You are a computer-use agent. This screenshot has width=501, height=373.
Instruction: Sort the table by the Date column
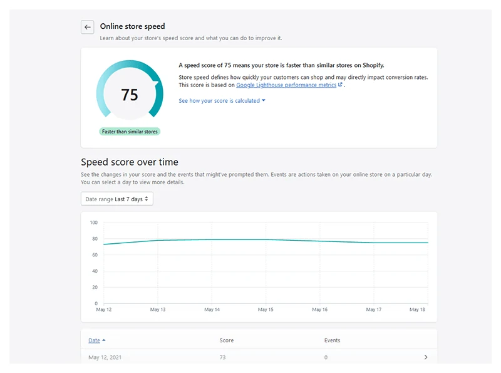point(94,340)
